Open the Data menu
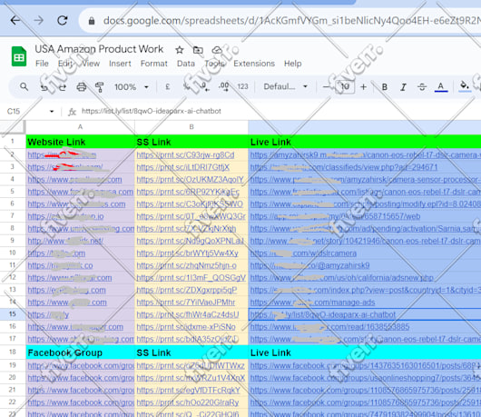 pos(185,64)
